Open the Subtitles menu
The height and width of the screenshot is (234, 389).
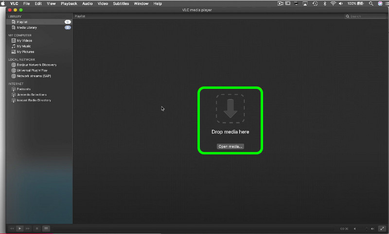click(x=121, y=3)
